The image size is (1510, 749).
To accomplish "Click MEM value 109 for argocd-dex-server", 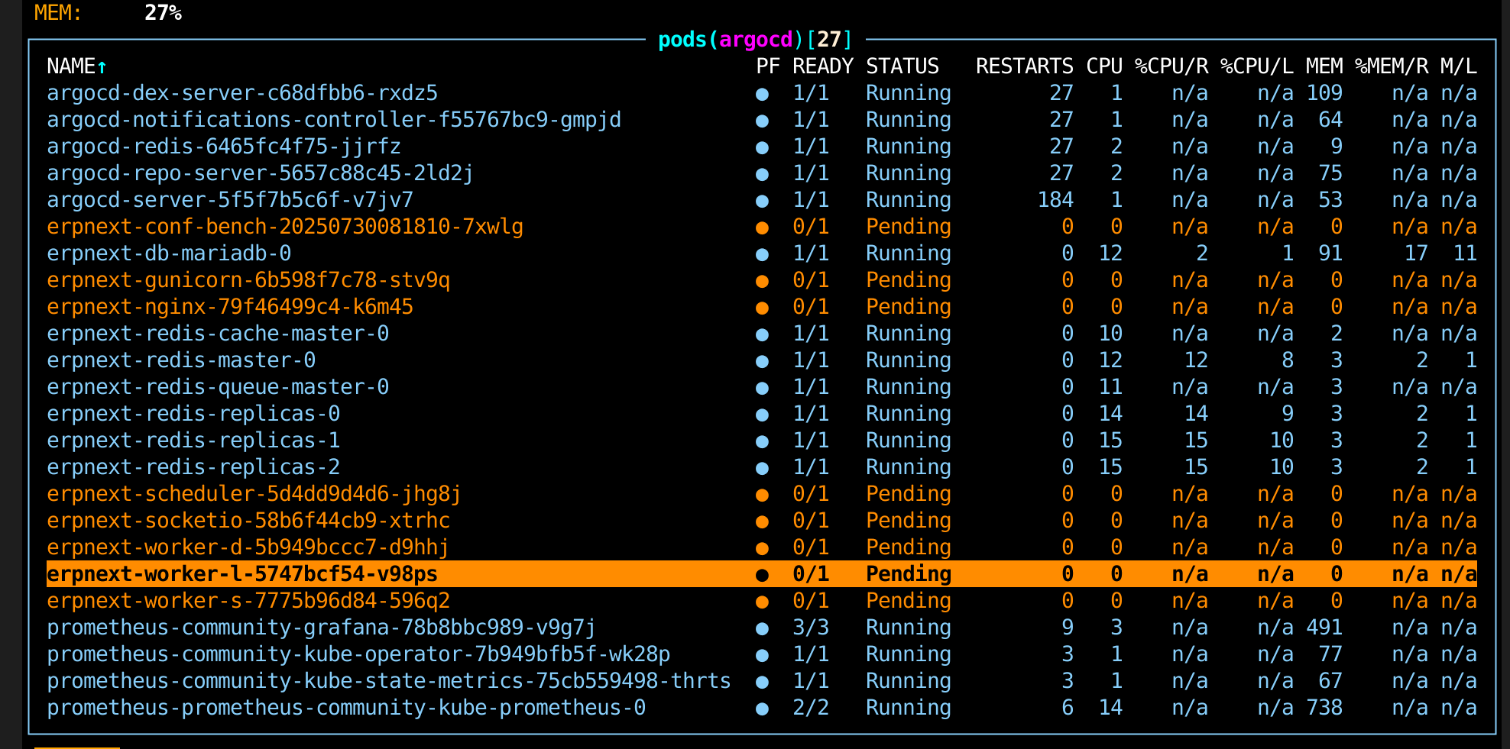I will 1324,93.
